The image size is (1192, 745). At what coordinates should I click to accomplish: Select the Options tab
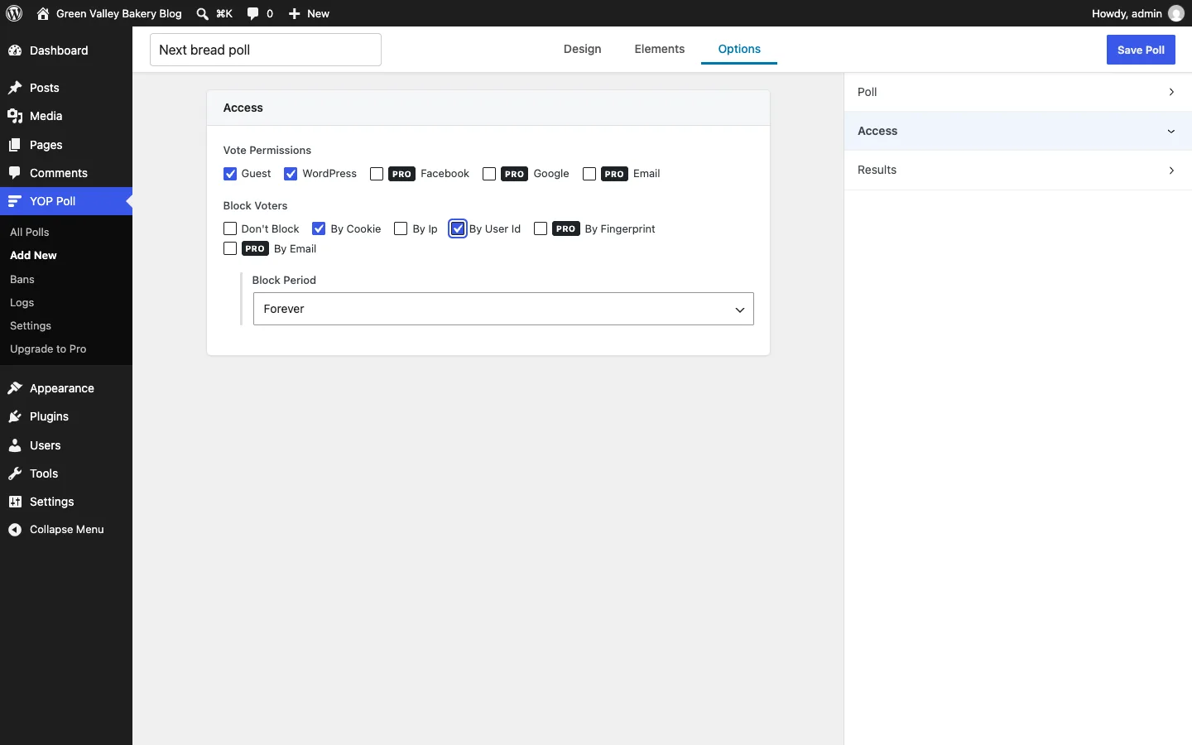[739, 49]
